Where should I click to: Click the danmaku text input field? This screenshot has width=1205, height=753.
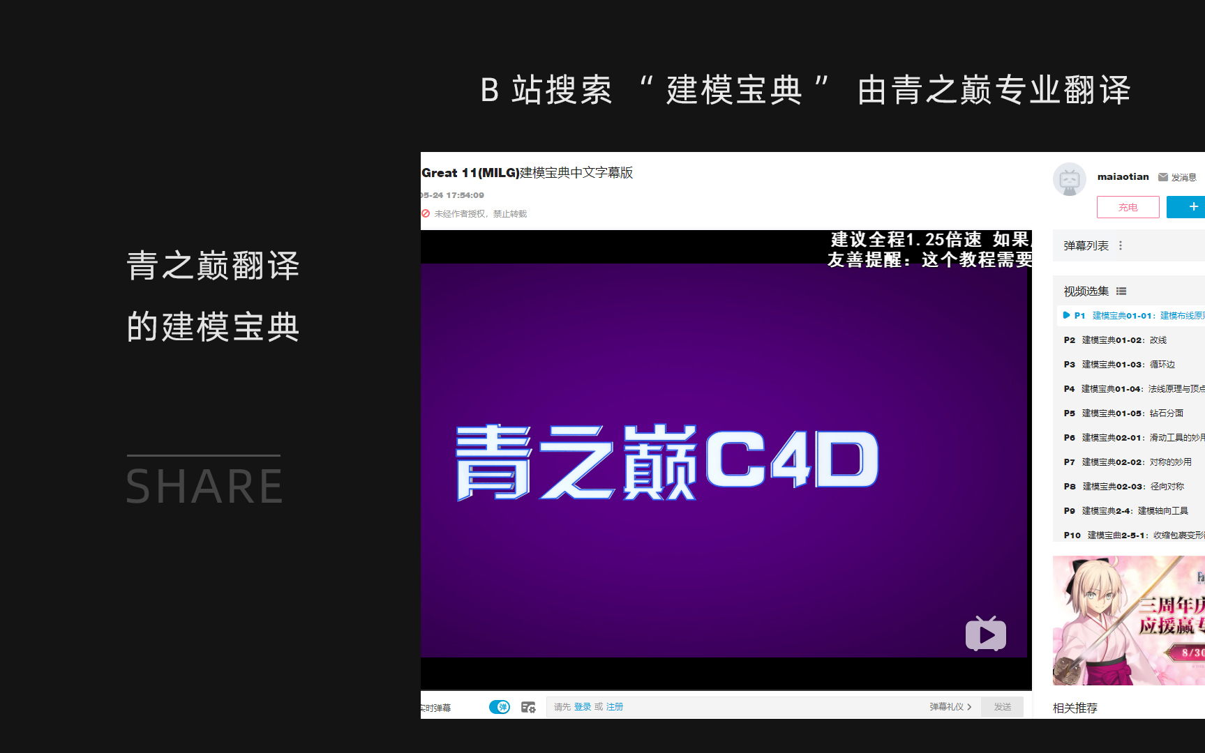tap(763, 707)
